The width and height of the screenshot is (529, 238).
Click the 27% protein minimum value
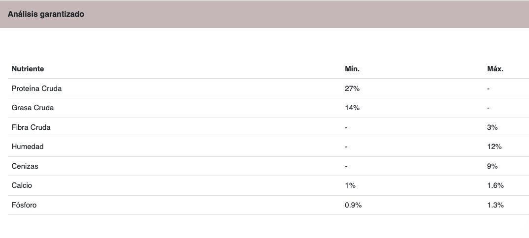[x=352, y=89]
